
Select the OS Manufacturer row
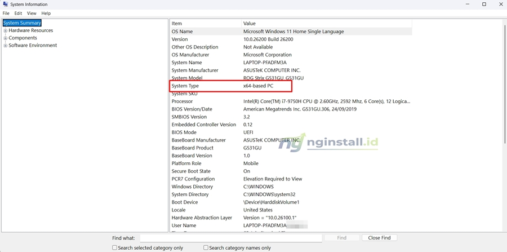[x=291, y=55]
